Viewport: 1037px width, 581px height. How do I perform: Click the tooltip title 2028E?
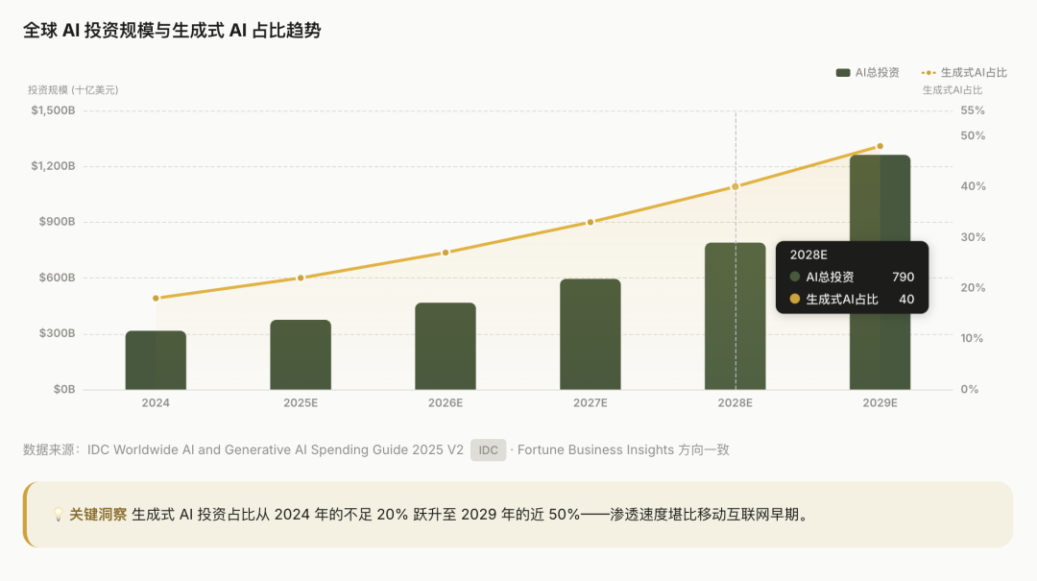pyautogui.click(x=808, y=254)
